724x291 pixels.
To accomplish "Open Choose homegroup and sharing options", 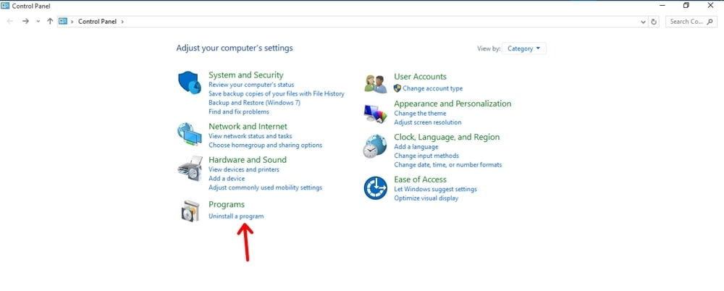I will tap(266, 145).
